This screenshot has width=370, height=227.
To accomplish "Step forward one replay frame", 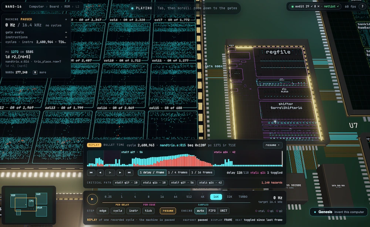I will click(120, 172).
